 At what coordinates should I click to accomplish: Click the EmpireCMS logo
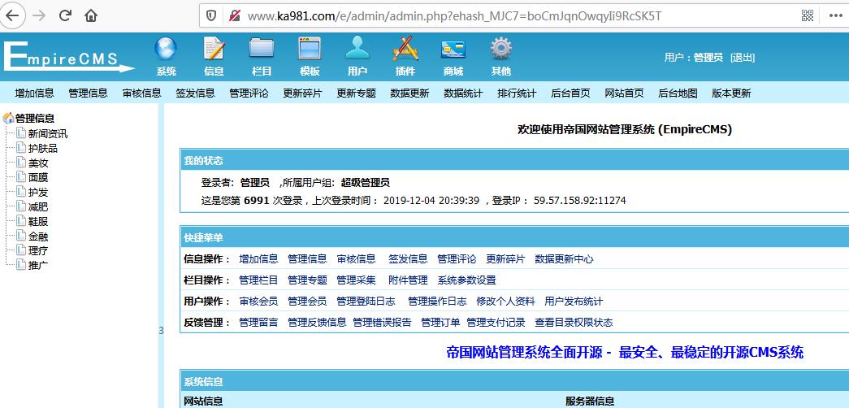tap(69, 56)
